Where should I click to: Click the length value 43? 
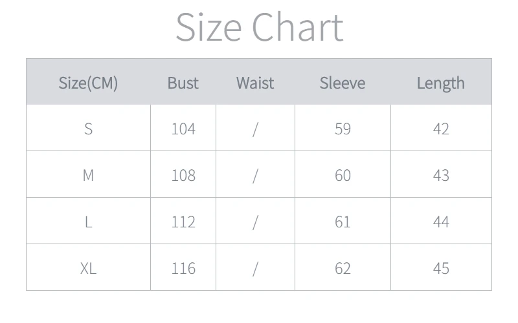441,175
